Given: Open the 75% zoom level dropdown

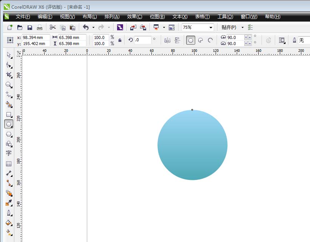Looking at the screenshot, I should point(210,27).
